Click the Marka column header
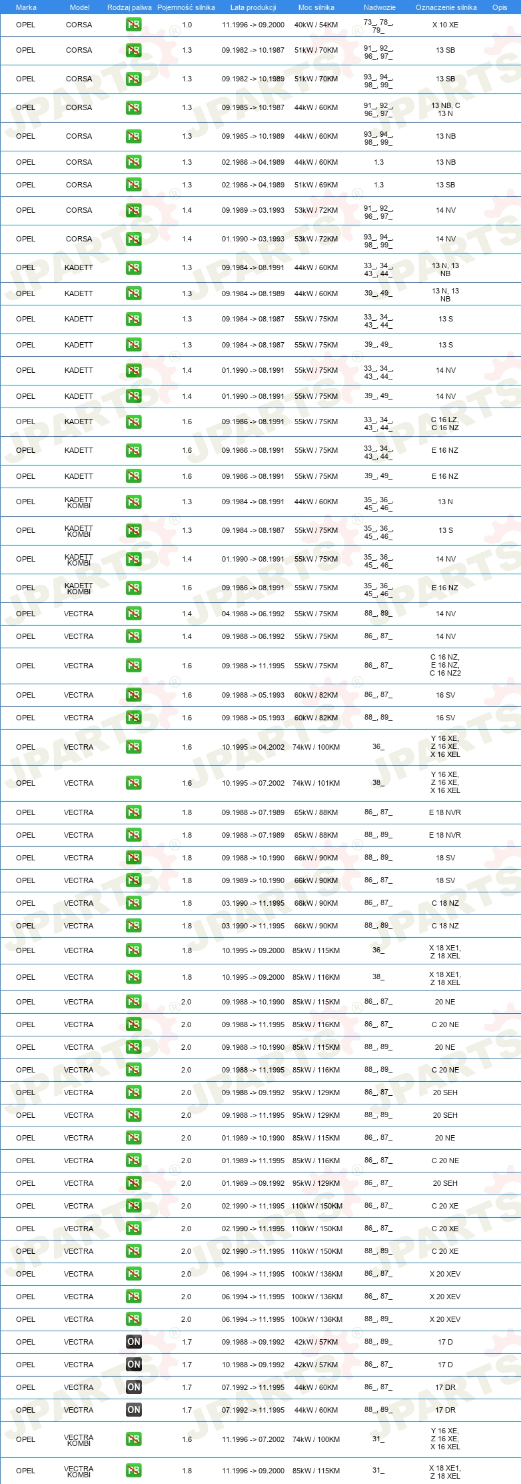521x1484 pixels. (26, 7)
